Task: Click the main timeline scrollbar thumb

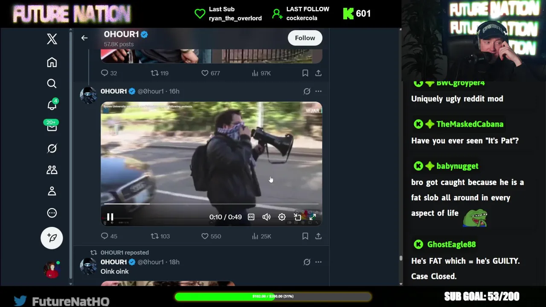Action: pyautogui.click(x=401, y=258)
